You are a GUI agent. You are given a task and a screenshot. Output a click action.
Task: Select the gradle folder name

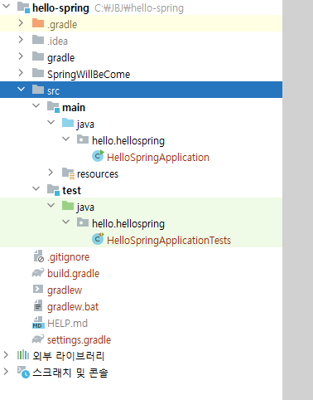[x=61, y=58]
